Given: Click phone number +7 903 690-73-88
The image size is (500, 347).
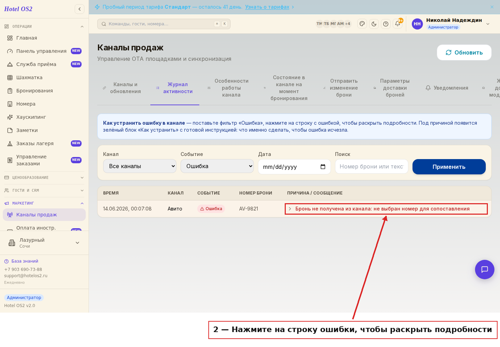Looking at the screenshot, I should pyautogui.click(x=23, y=270).
